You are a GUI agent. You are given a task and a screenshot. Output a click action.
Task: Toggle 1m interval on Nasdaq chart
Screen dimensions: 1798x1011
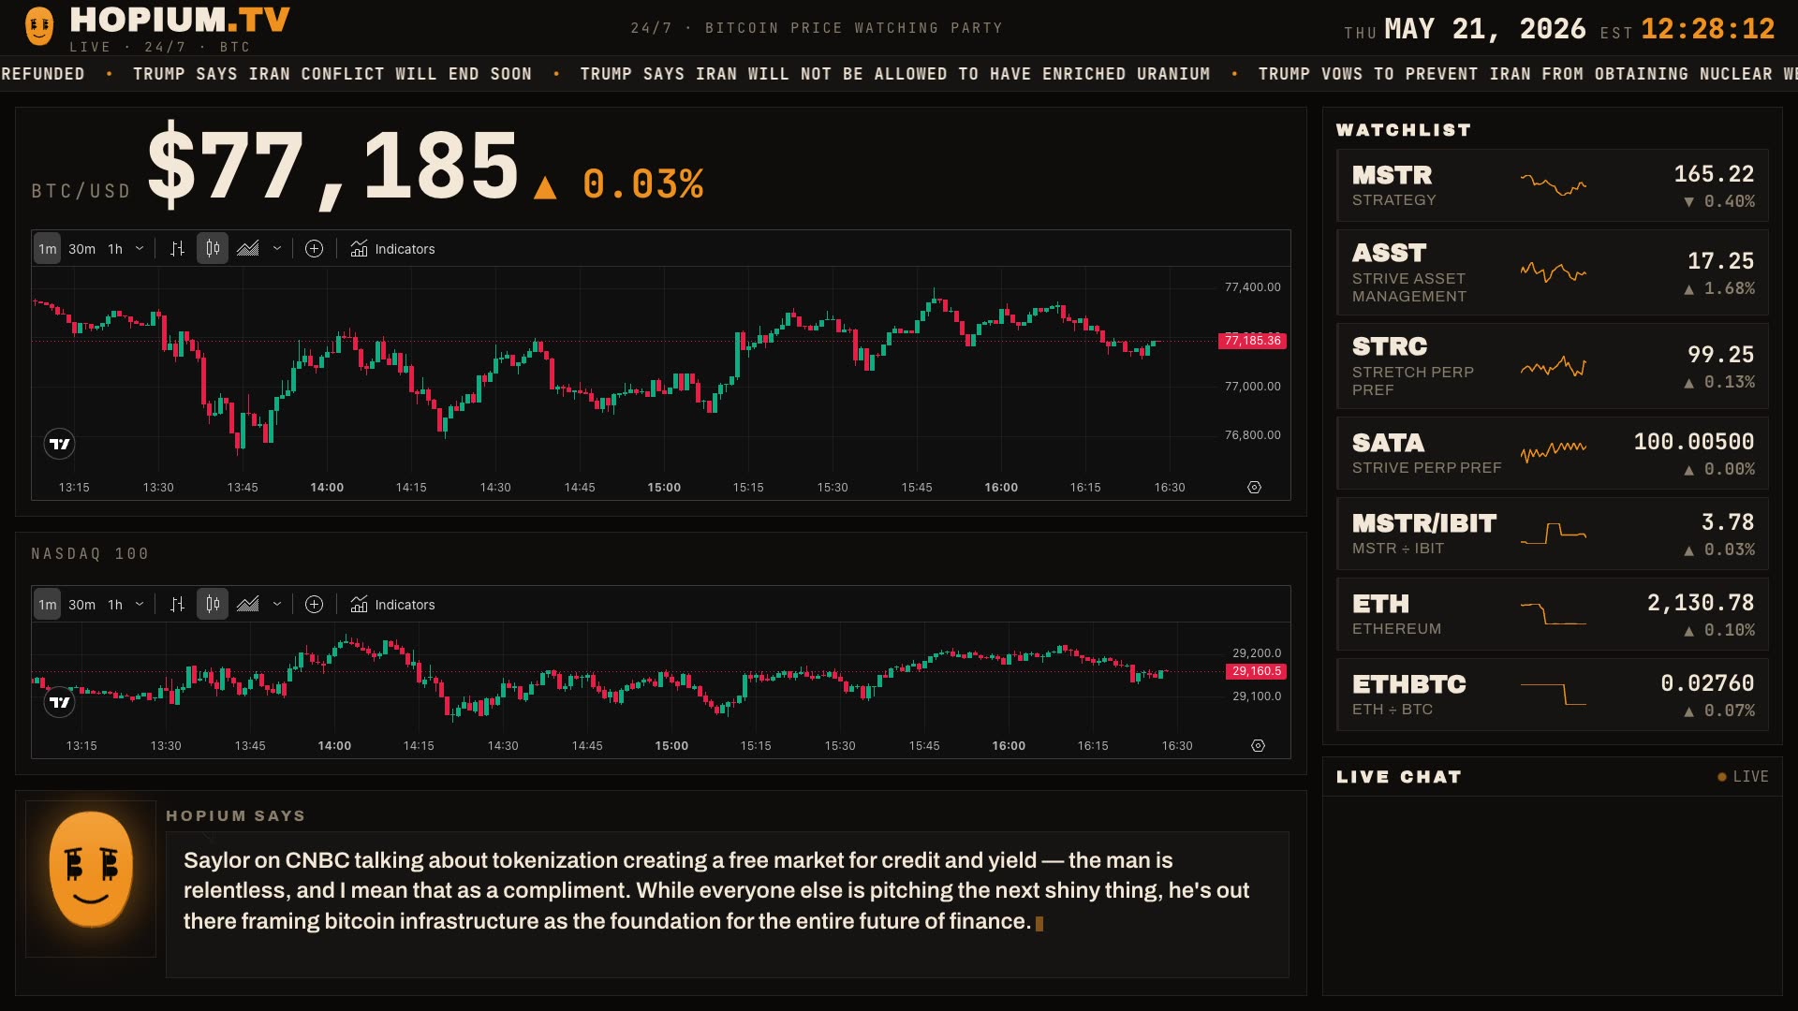48,605
